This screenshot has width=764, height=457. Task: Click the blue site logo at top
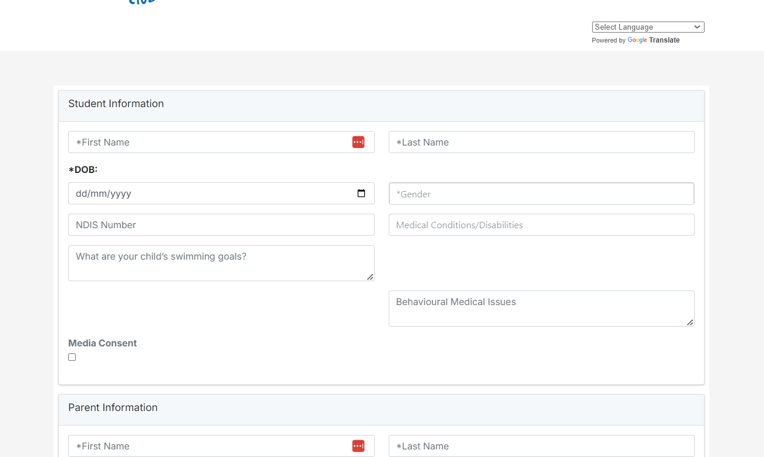coord(143,2)
